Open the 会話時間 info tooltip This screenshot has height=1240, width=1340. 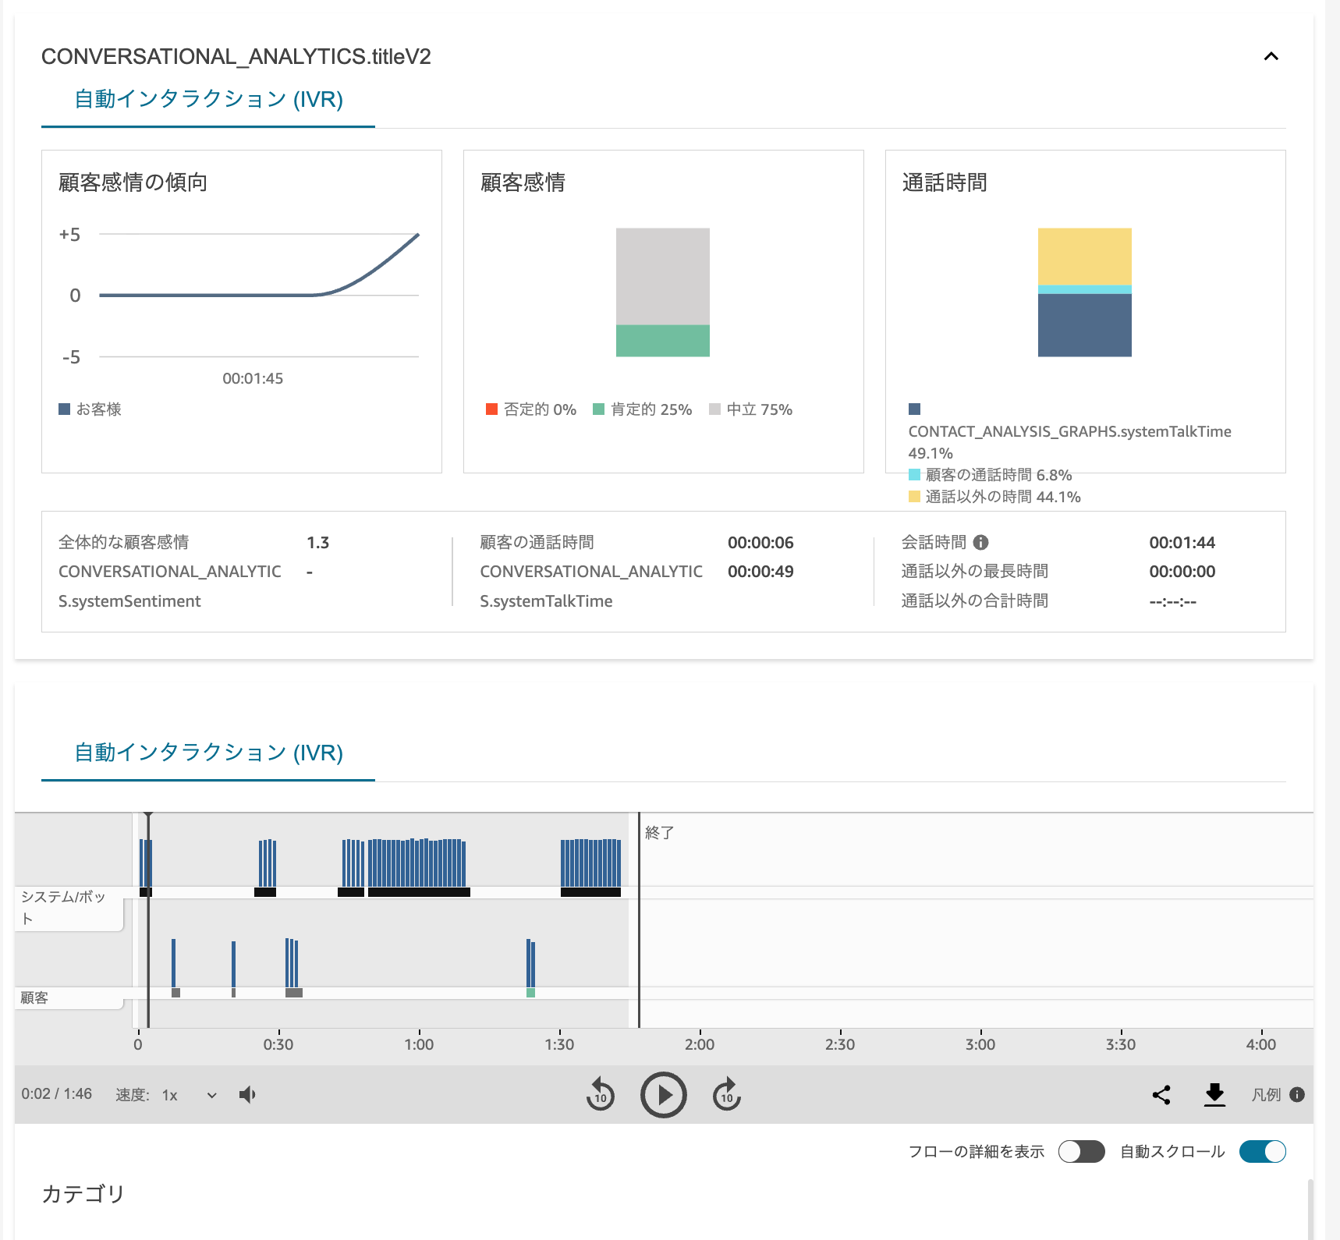981,542
